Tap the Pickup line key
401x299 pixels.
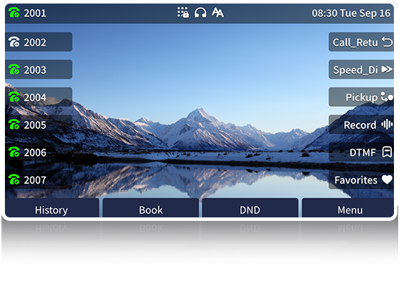pos(361,97)
